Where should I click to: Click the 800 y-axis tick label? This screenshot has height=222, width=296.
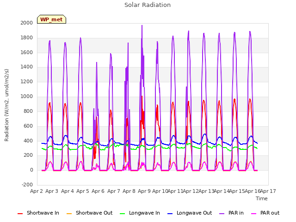coord(28,111)
